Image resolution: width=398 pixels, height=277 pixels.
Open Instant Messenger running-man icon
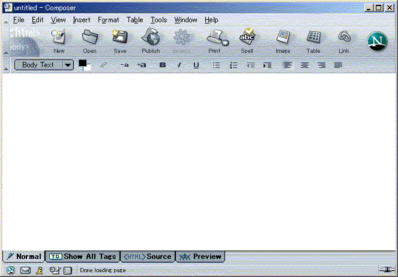pyautogui.click(x=40, y=270)
